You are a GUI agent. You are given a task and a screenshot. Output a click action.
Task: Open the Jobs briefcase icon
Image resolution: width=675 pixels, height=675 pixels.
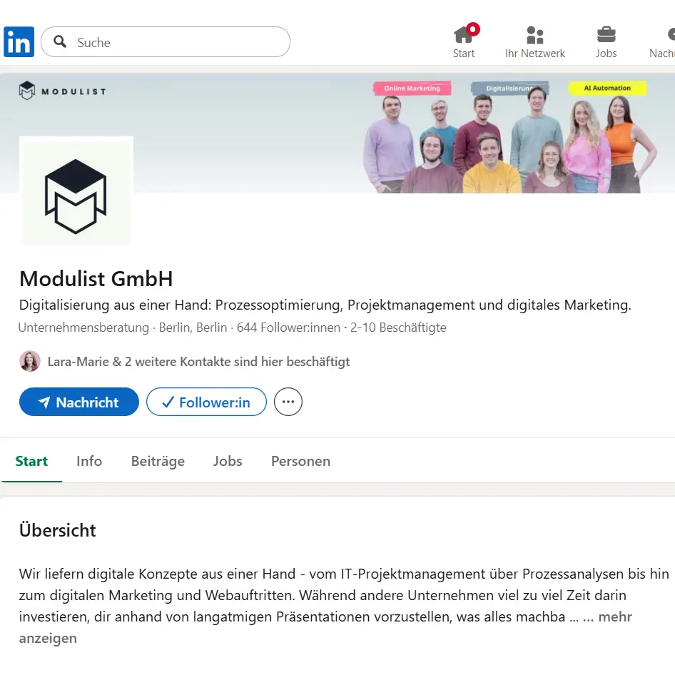click(606, 34)
